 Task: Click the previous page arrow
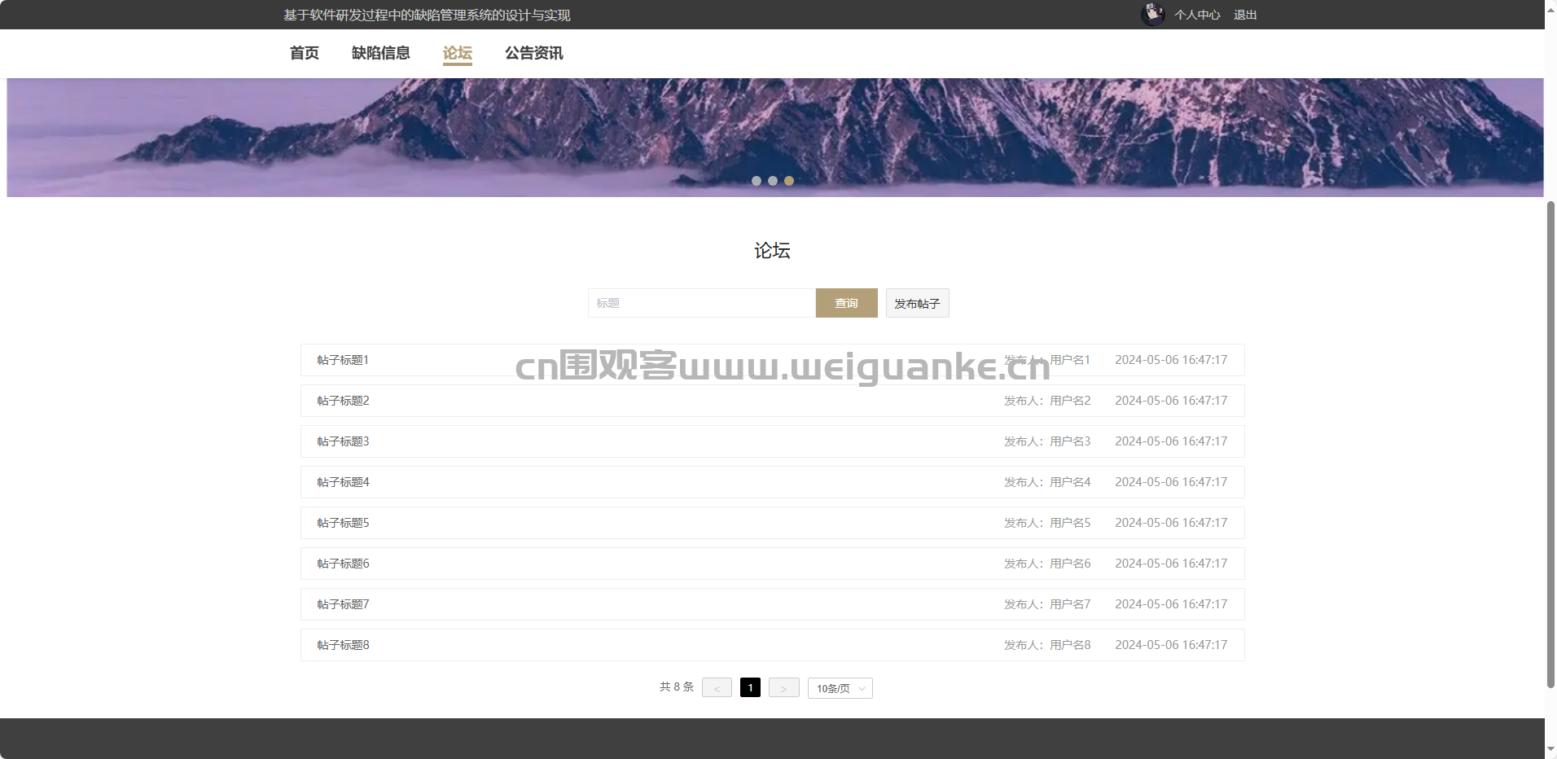tap(717, 688)
